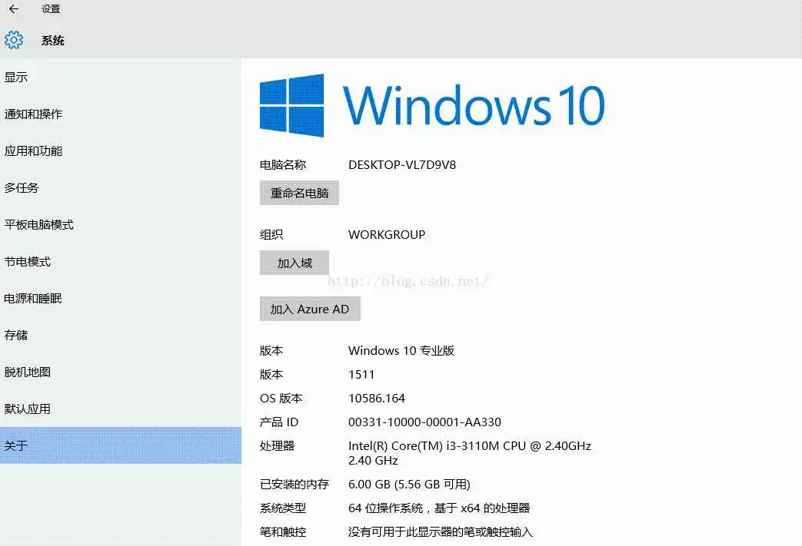Go to 应用和功能 section

pos(33,151)
